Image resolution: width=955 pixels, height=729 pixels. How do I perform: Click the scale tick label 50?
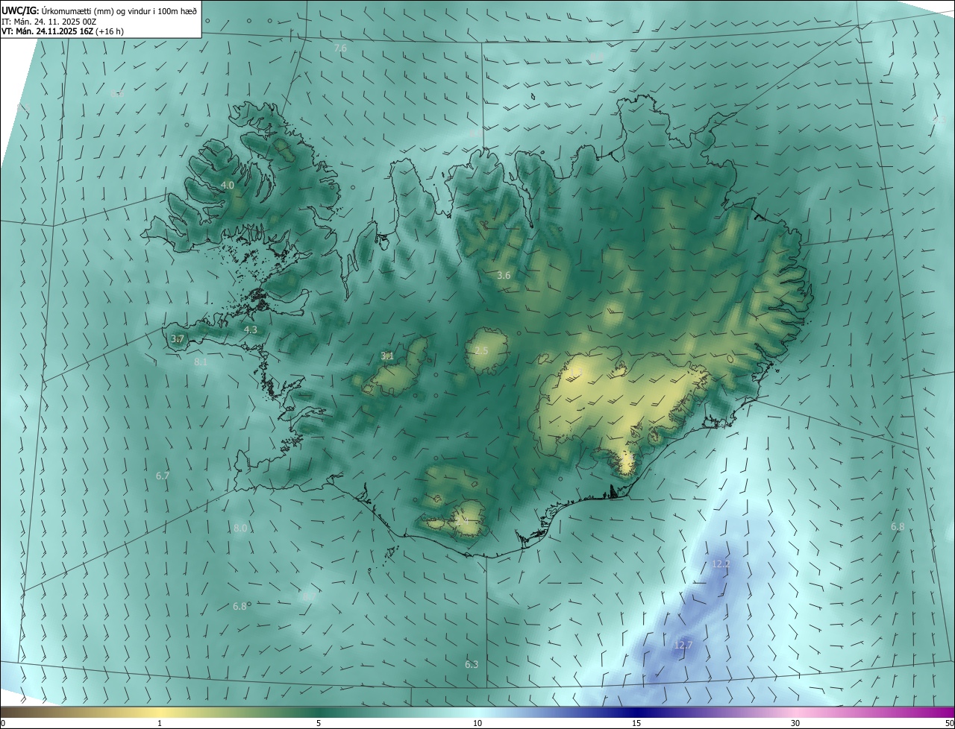[949, 723]
